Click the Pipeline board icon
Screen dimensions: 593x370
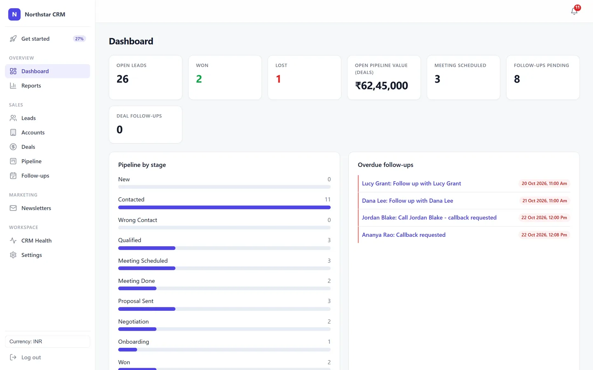pyautogui.click(x=13, y=161)
